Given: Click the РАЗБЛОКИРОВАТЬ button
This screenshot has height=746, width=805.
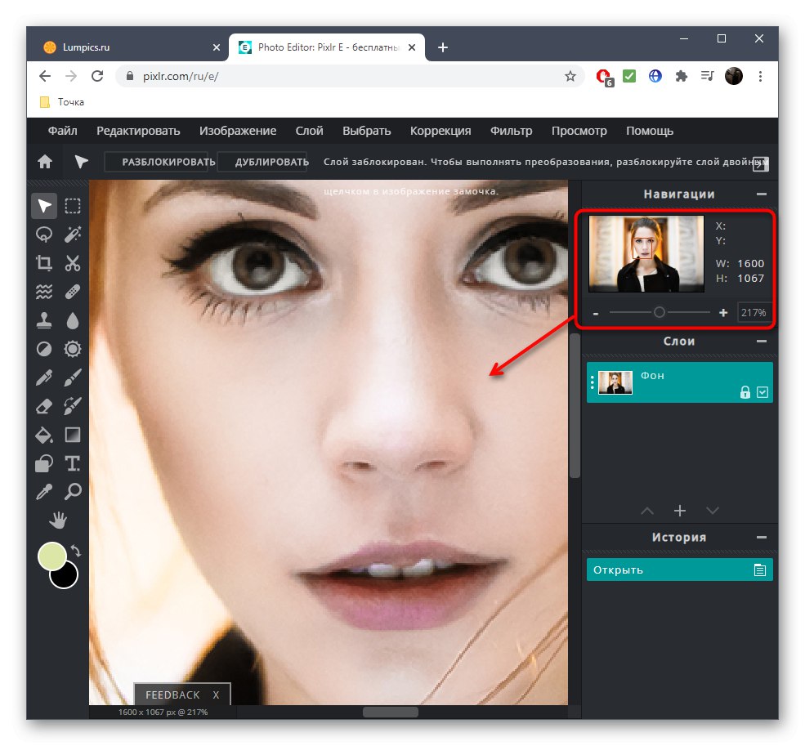Looking at the screenshot, I should (157, 162).
